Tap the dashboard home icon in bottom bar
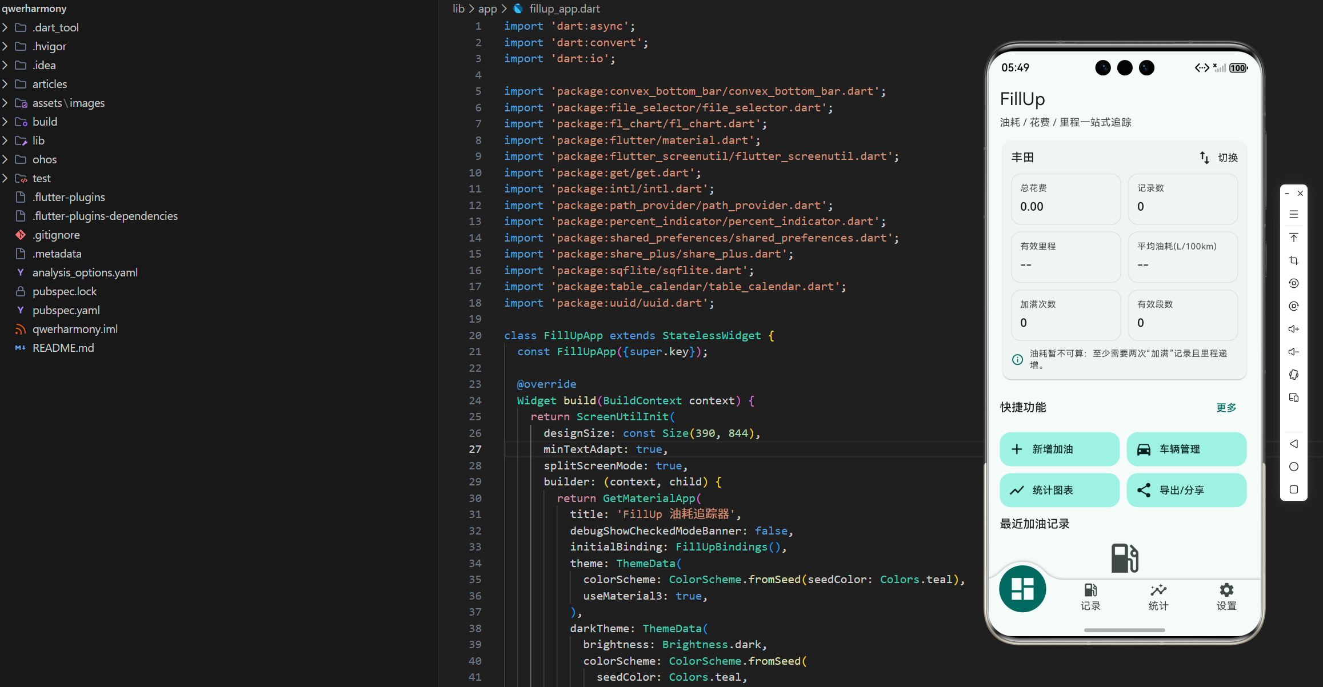1323x687 pixels. (x=1022, y=589)
